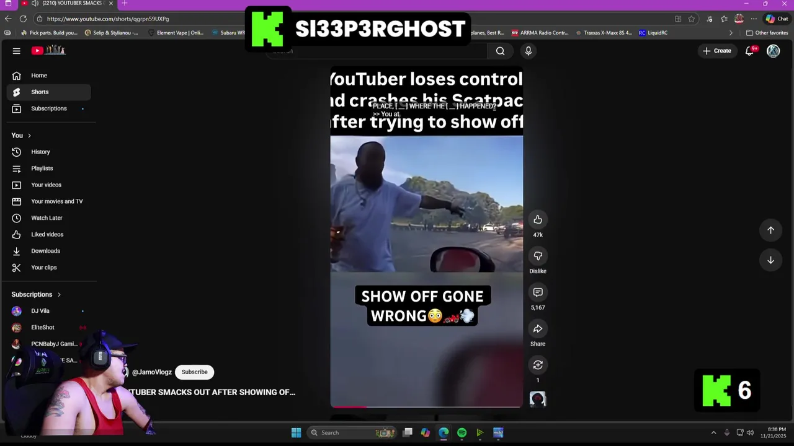Open Liked videos
Screen dimensions: 794x446
pyautogui.click(x=48, y=234)
